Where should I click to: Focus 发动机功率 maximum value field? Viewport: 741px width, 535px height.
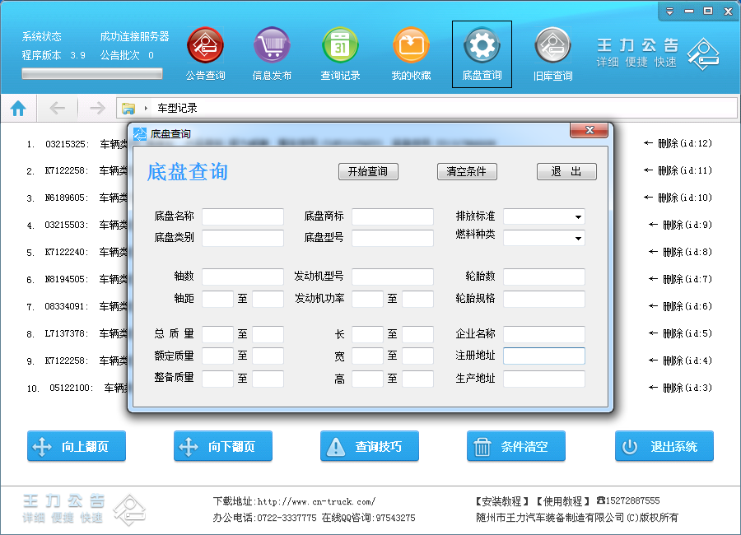point(417,299)
